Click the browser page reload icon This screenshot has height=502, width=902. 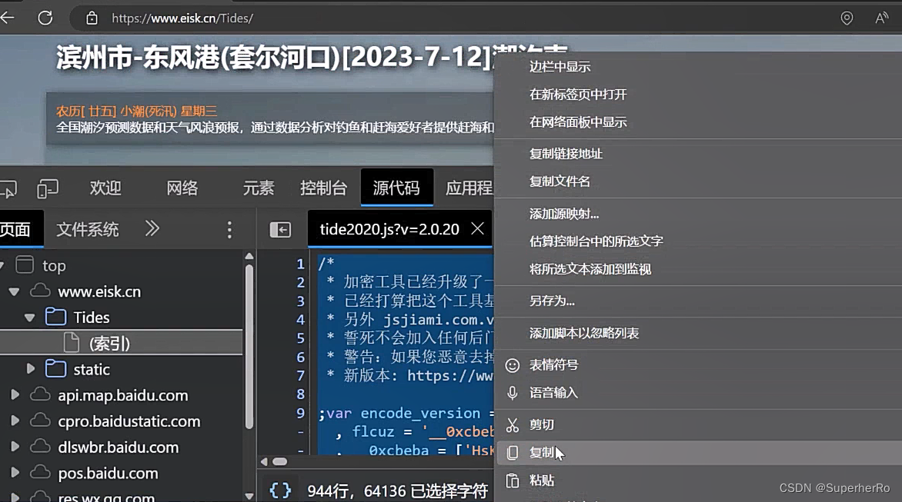[45, 18]
